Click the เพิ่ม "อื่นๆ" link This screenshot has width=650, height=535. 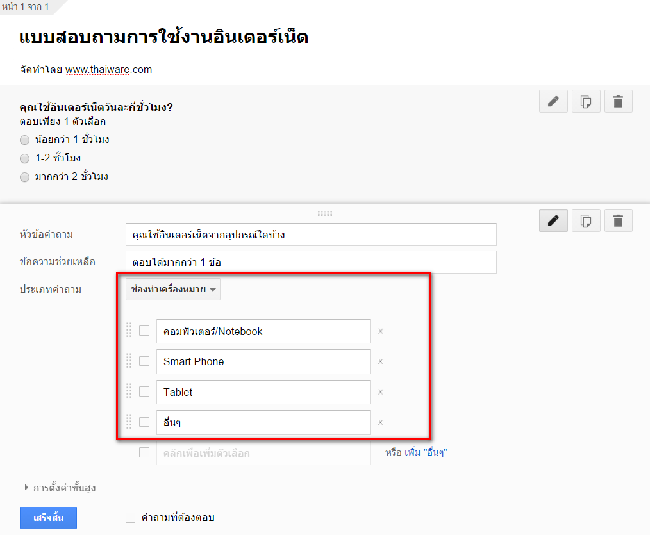click(426, 452)
